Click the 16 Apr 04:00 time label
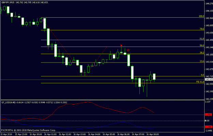Viewport: 213px width, 136px height. pyautogui.click(x=94, y=134)
